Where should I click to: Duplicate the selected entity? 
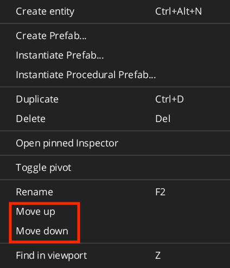coord(115,99)
